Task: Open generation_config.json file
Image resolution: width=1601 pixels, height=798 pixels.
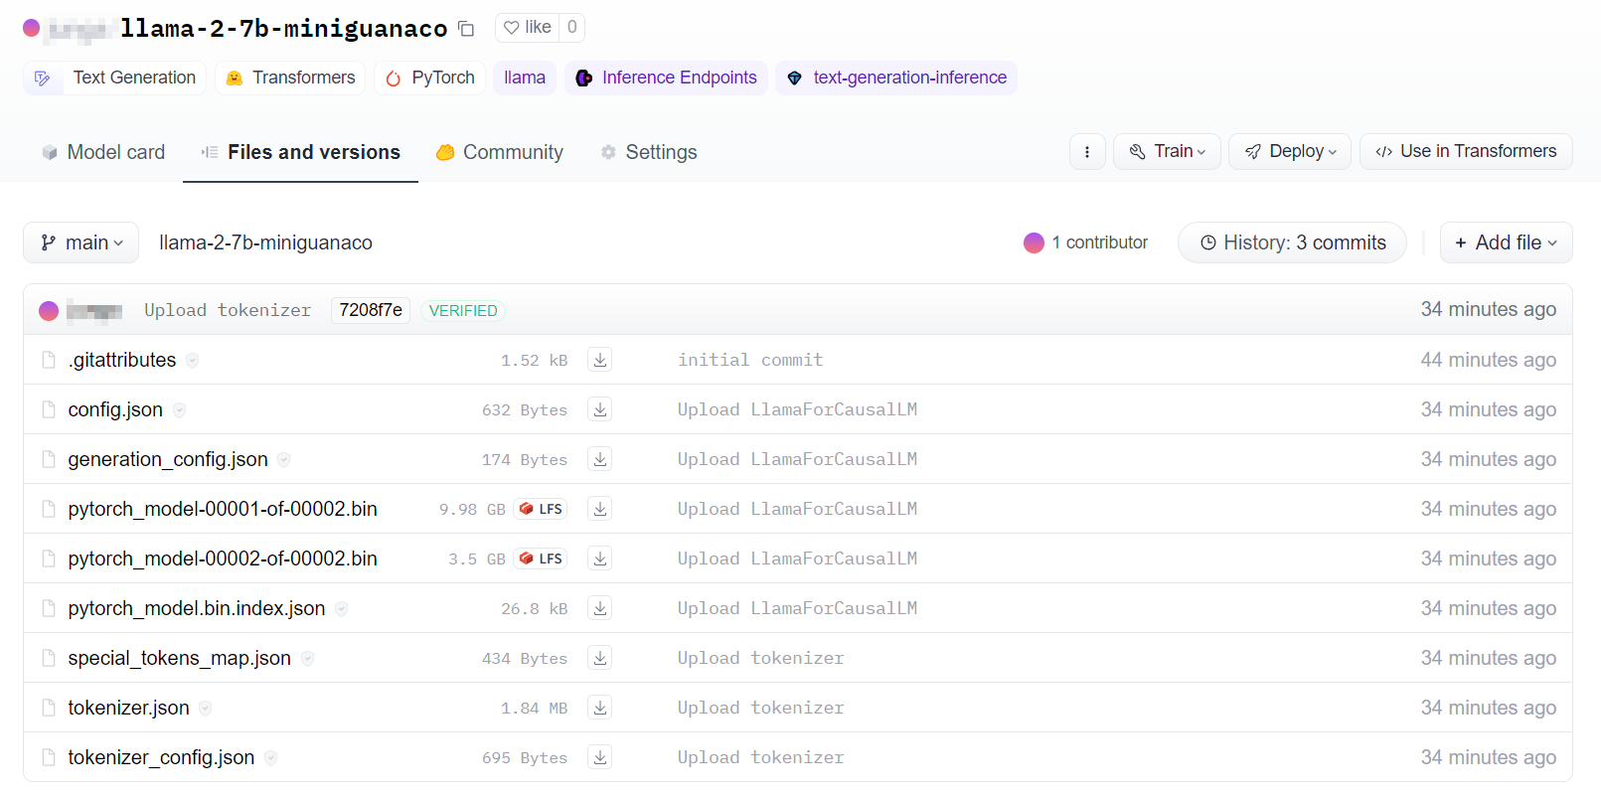Action: [x=168, y=459]
